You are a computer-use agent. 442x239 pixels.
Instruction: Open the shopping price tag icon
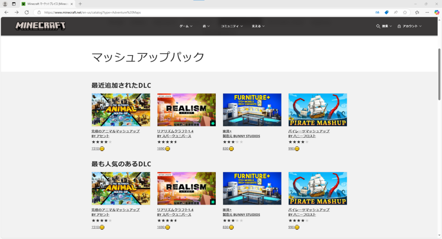[x=387, y=12]
